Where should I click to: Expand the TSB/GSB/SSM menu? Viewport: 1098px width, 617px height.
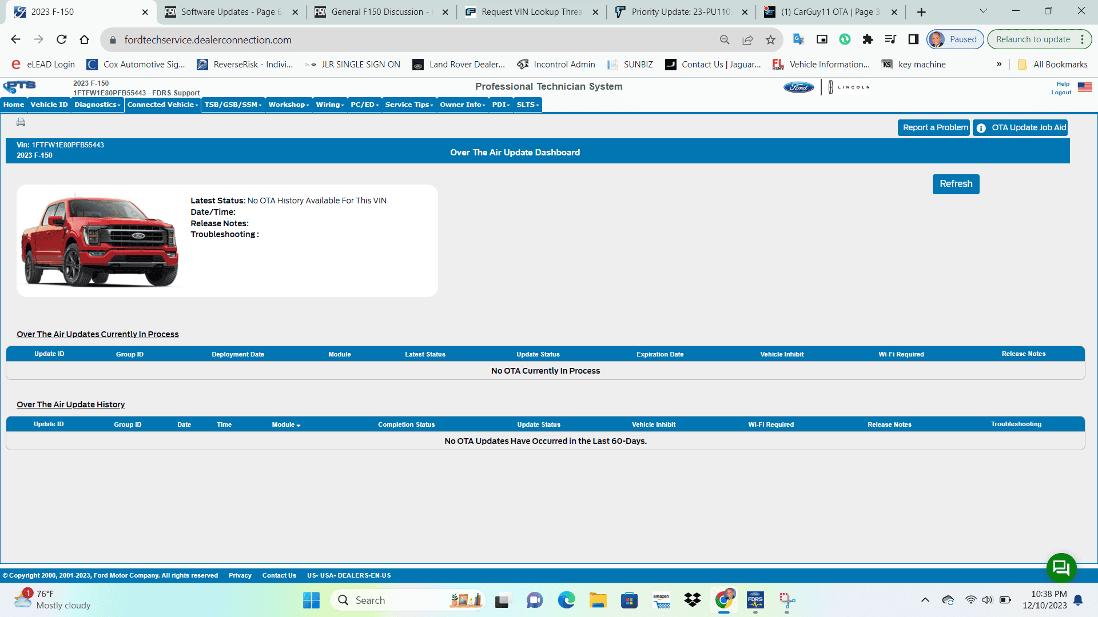(x=233, y=105)
